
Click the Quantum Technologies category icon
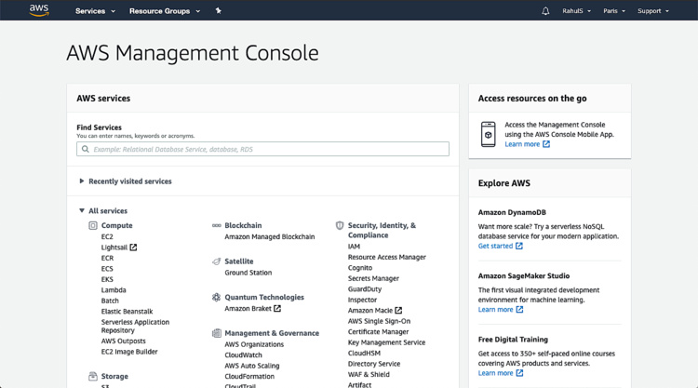pos(216,298)
